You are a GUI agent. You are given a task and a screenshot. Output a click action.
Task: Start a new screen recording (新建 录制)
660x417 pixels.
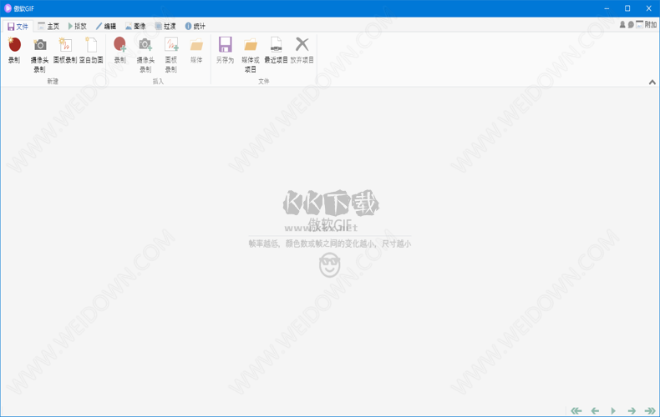coord(14,50)
